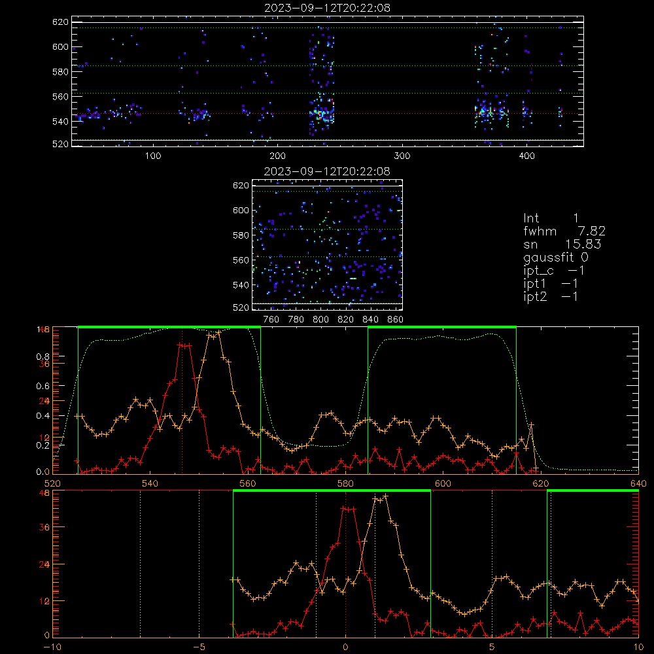Click x-axis label 200 on top image plot
The width and height of the screenshot is (654, 654).
pos(277,156)
